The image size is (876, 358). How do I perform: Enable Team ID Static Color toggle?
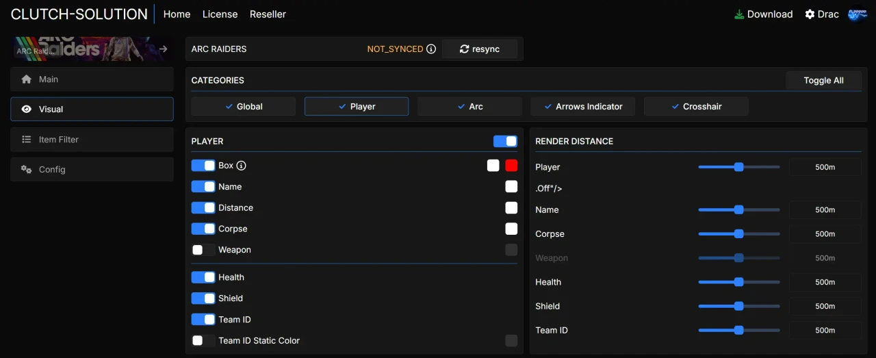coord(203,341)
